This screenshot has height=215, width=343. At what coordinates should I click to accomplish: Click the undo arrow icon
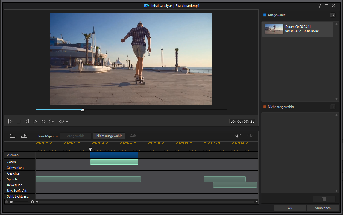pyautogui.click(x=238, y=136)
